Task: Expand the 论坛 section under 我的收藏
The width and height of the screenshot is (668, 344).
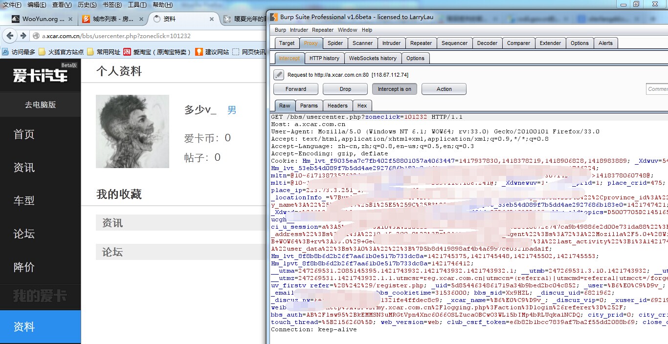Action: 181,252
